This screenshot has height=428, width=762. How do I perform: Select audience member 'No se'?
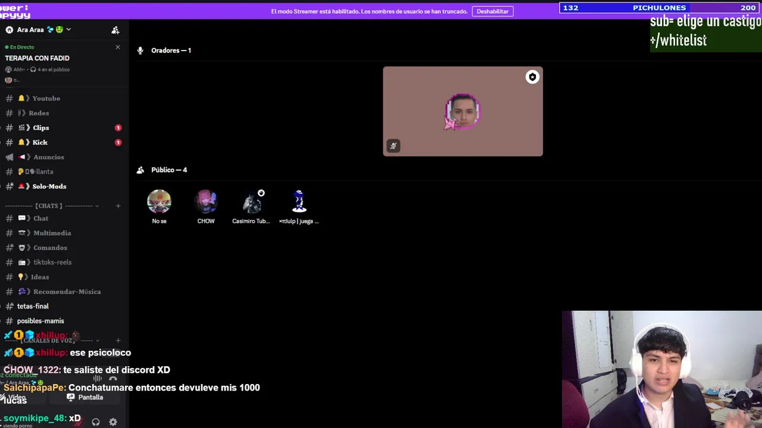[159, 207]
